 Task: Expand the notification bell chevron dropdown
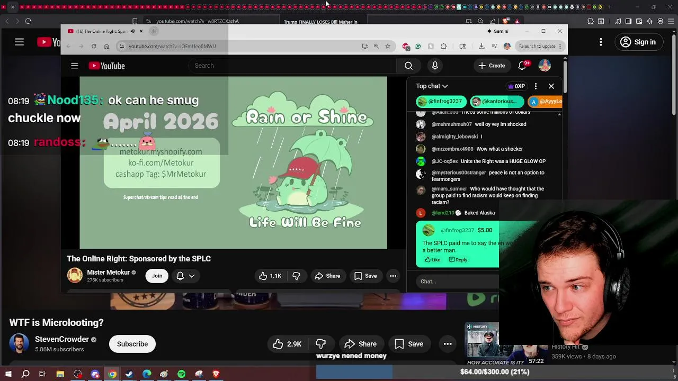[x=192, y=276]
